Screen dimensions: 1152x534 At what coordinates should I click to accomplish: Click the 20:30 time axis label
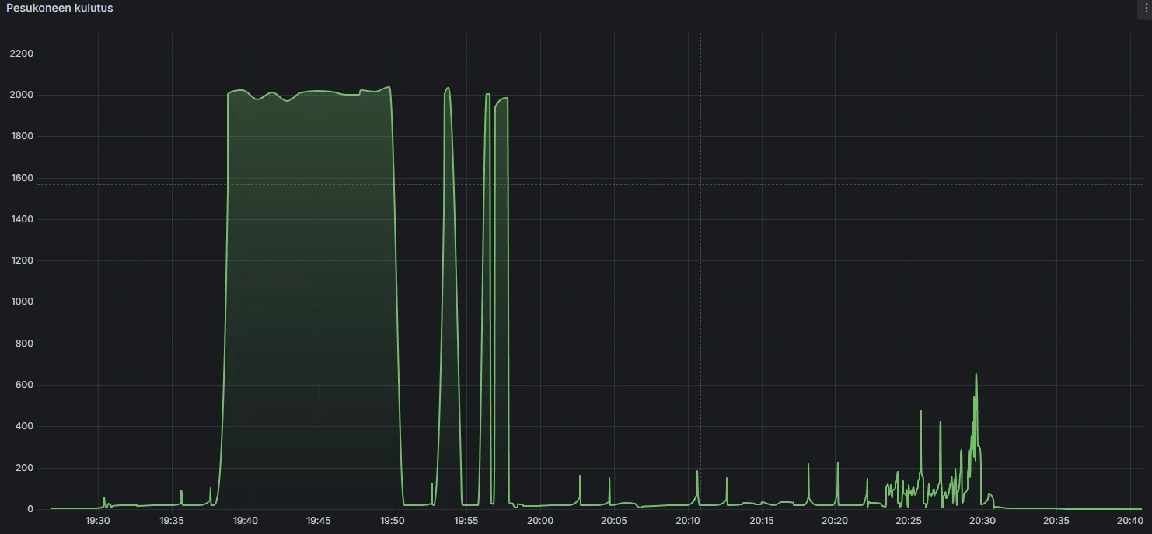tap(983, 521)
